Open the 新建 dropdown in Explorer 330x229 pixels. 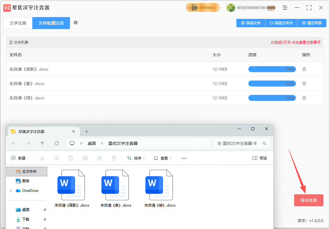pyautogui.click(x=20, y=158)
